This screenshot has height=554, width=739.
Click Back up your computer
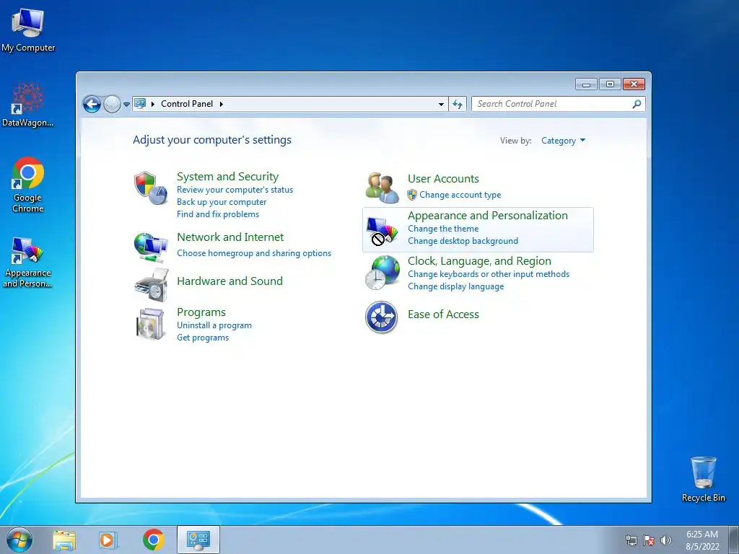click(x=222, y=202)
